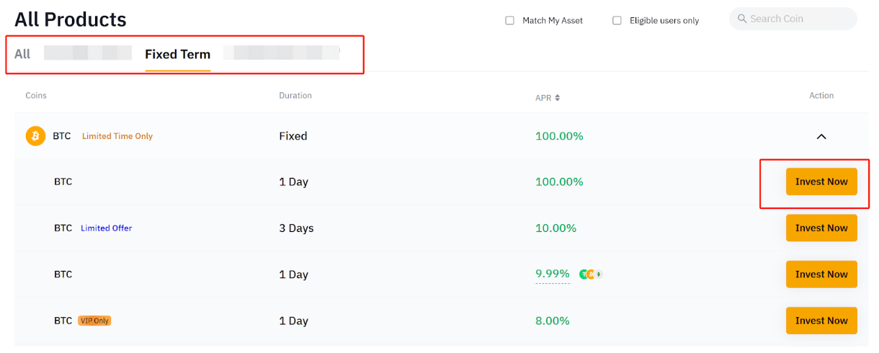
Task: Collapse the BTC product group chevron
Action: pyautogui.click(x=821, y=136)
